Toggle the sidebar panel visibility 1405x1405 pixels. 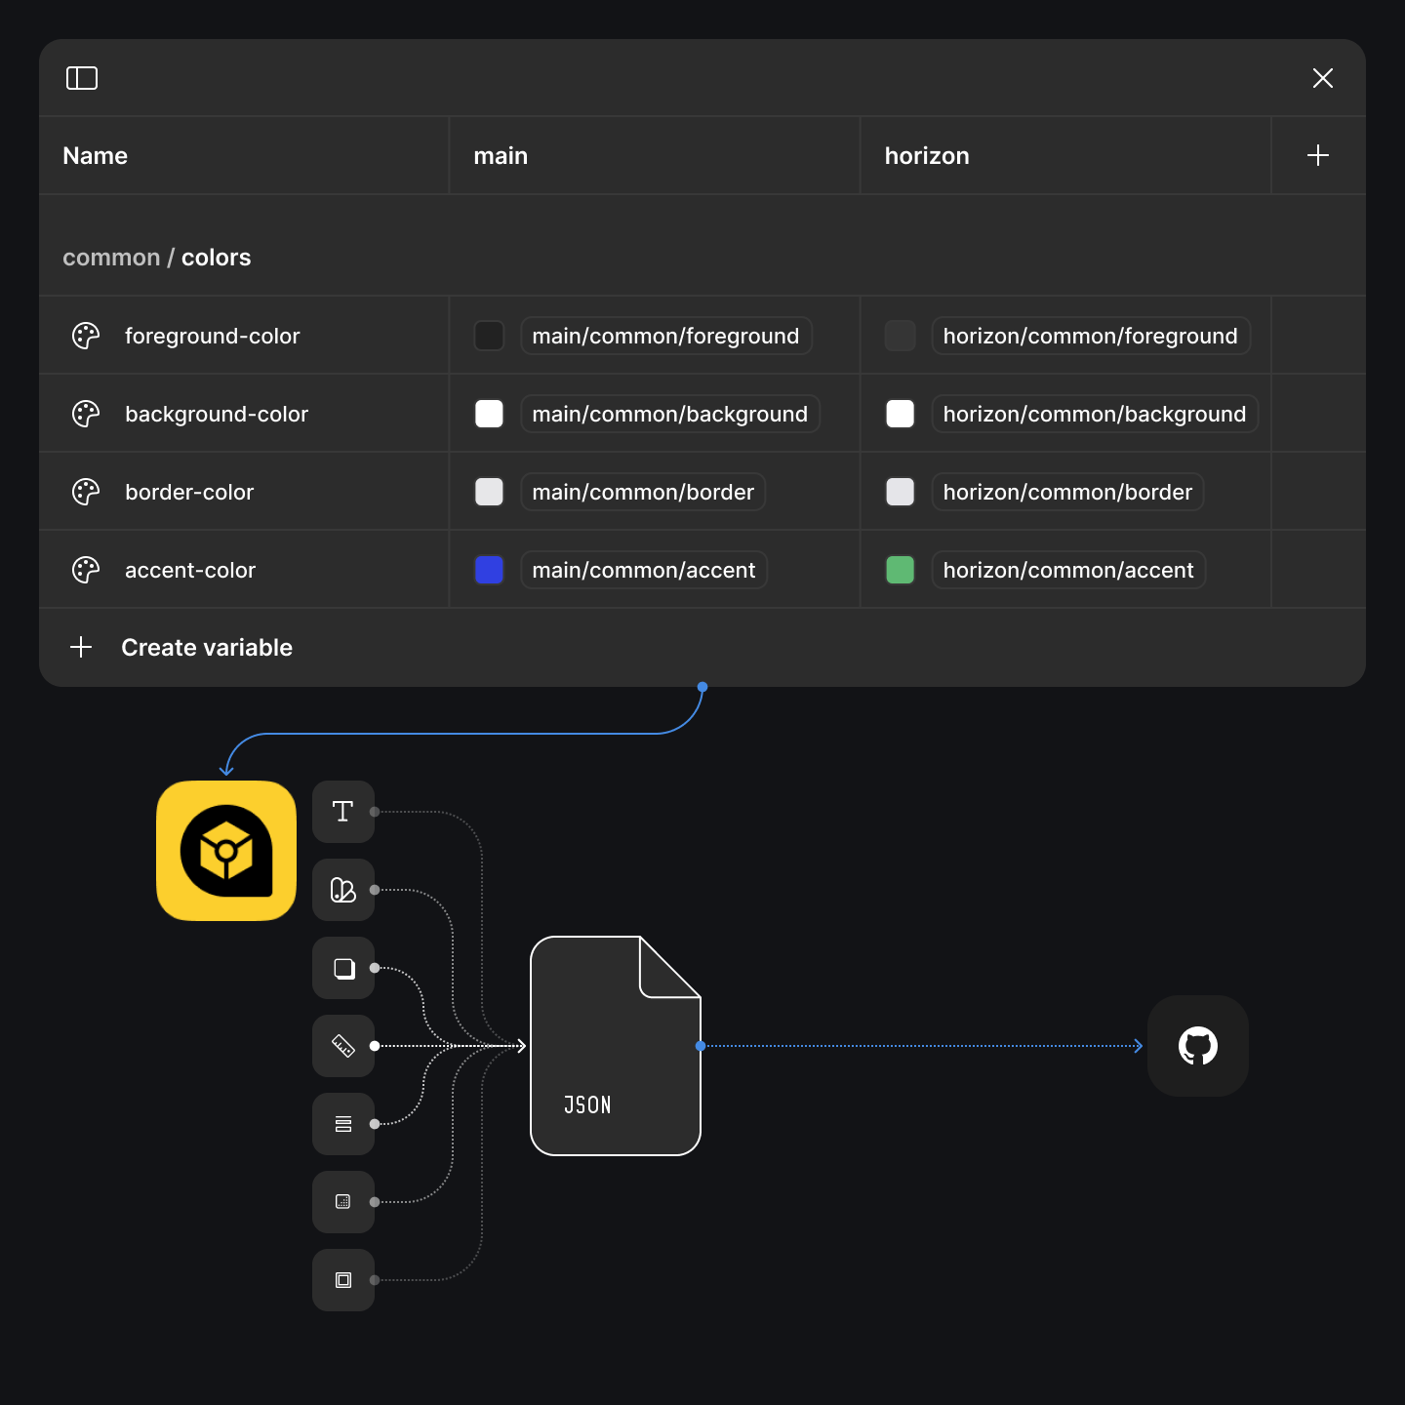pos(82,78)
